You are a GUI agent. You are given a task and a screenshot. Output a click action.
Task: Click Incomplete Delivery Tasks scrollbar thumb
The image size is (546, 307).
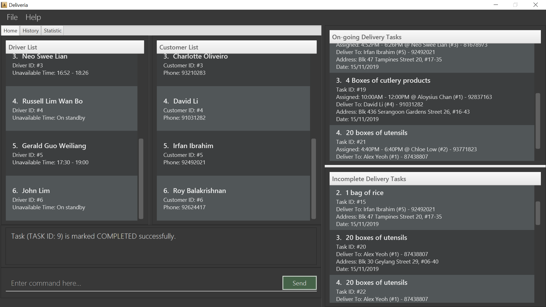(537, 213)
